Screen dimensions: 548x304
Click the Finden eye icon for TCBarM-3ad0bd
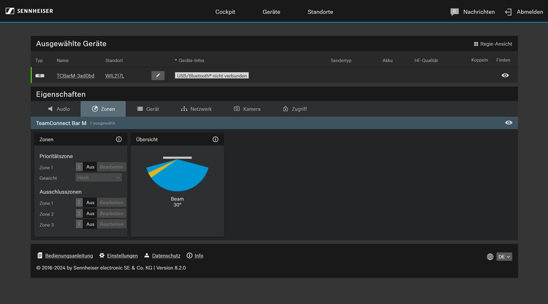coord(505,75)
